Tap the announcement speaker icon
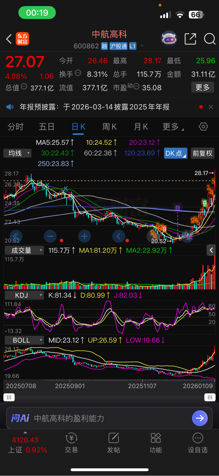Screen dimensions: 219x476 [x=10, y=107]
